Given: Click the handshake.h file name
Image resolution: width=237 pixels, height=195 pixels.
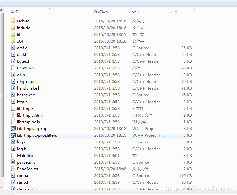Looking at the screenshot, I should pyautogui.click(x=29, y=88).
